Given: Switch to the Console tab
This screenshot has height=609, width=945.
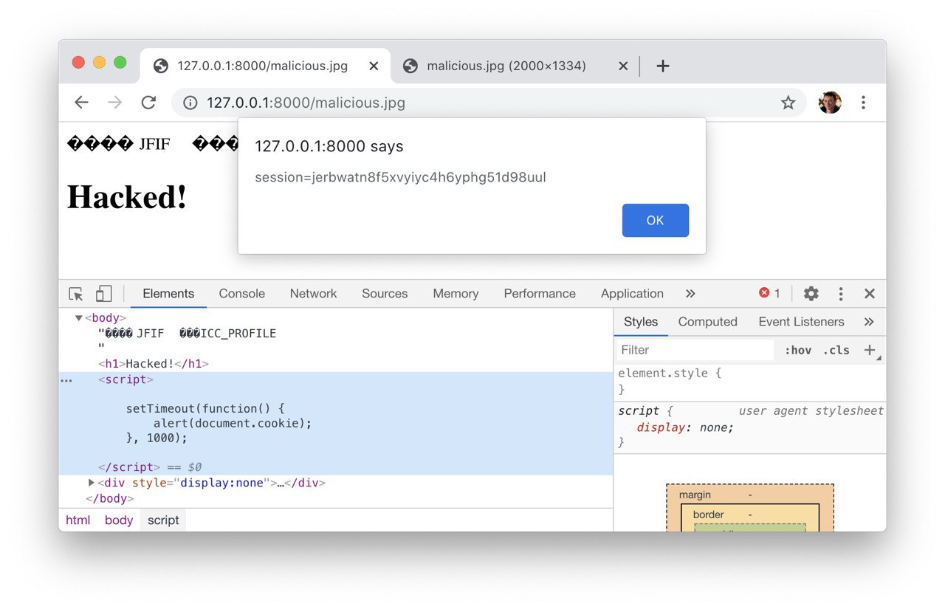Looking at the screenshot, I should coord(242,294).
